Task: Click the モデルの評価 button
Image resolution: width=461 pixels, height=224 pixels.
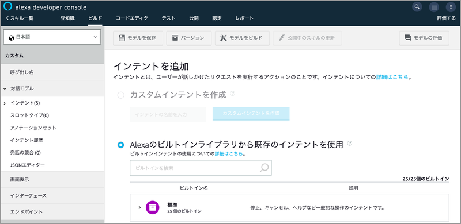Action: 424,38
